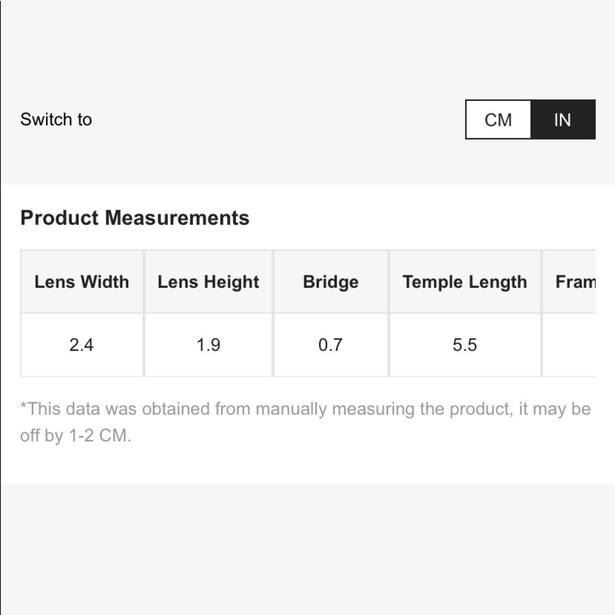Viewport: 615px width, 615px height.
Task: Select the 1.9 lens height value
Action: [x=208, y=345]
